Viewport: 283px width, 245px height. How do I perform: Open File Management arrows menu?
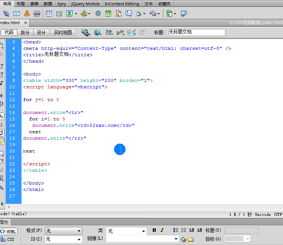109,32
